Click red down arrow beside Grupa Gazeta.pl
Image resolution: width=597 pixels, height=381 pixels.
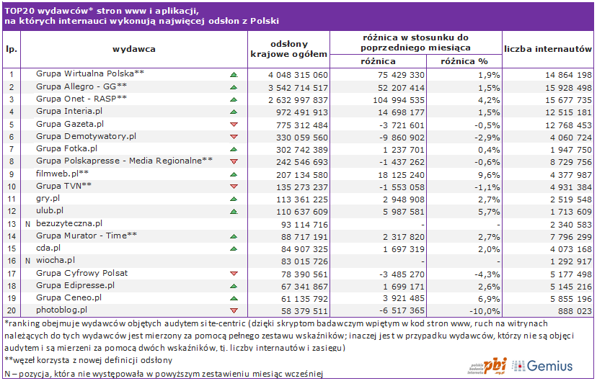[x=234, y=125]
